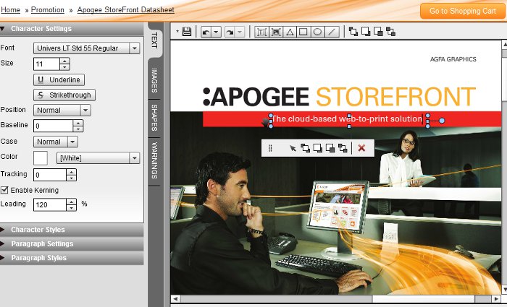Screen dimensions: 507x307
Task: Click the white color swatch
Action: click(41, 158)
